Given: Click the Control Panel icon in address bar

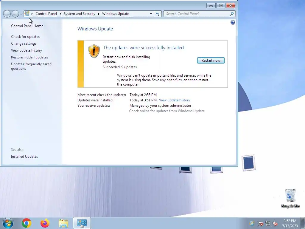Looking at the screenshot, I should pos(27,14).
